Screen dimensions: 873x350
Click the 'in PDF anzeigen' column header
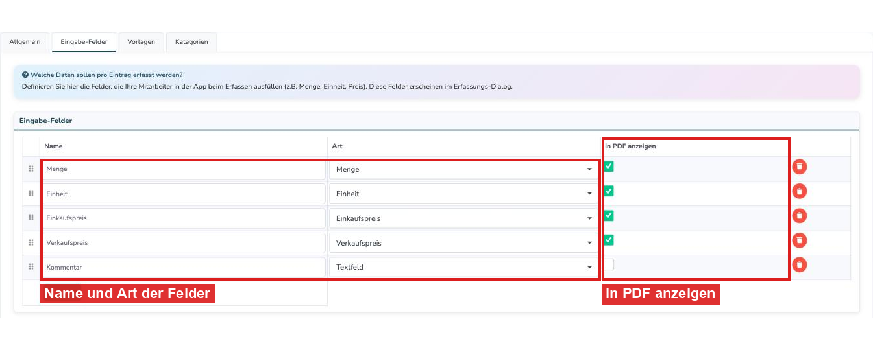(x=630, y=146)
